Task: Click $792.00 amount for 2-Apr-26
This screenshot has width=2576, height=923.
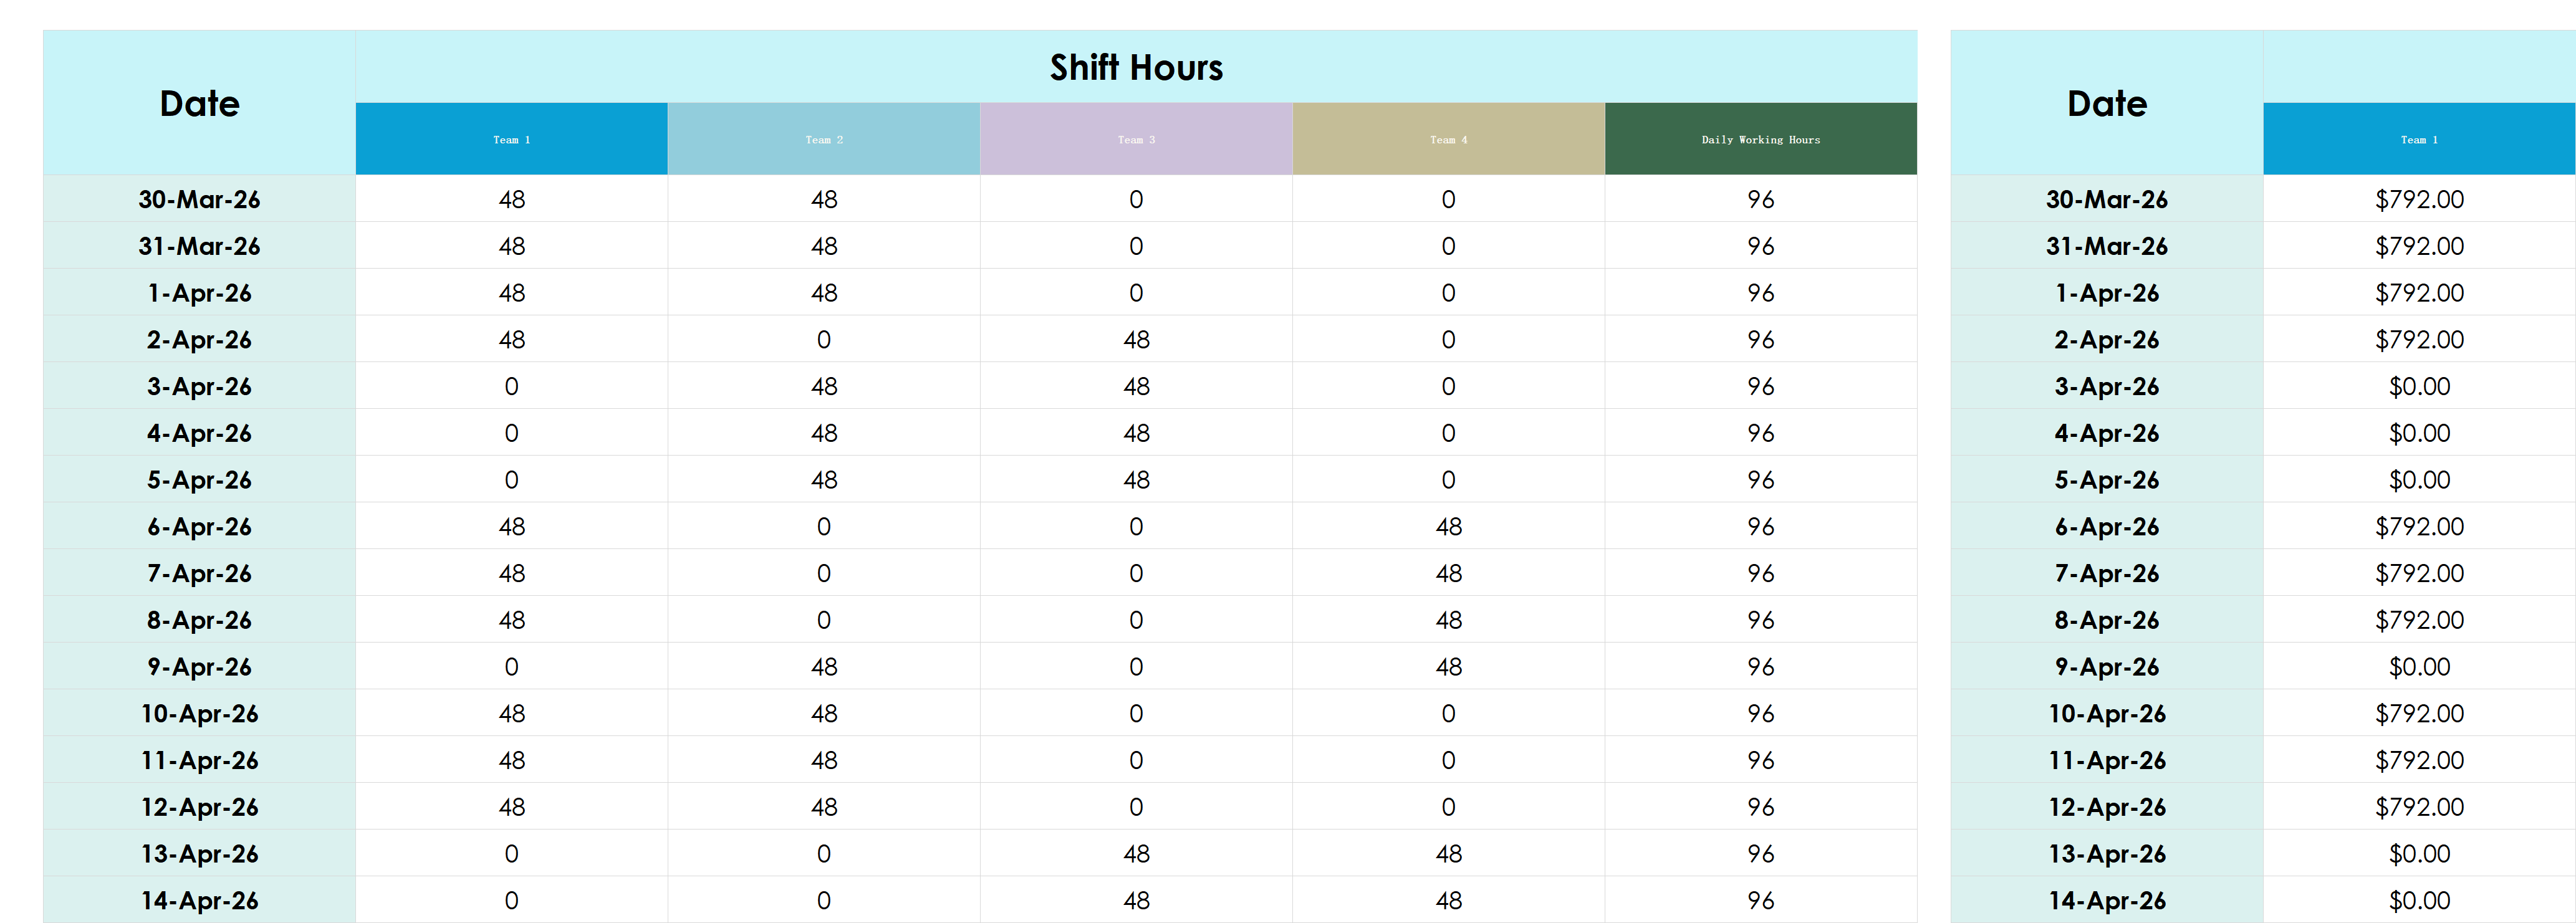Action: coord(2419,340)
